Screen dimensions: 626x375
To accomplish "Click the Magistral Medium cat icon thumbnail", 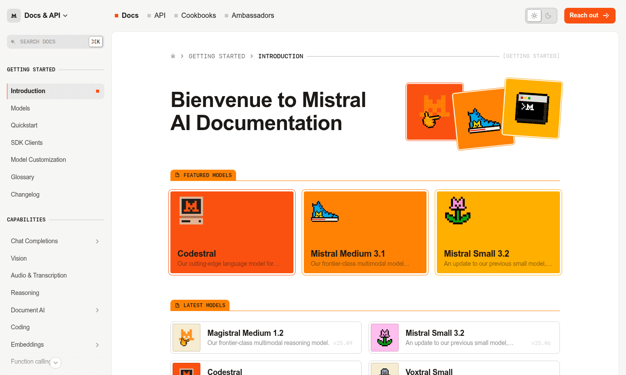I will (x=186, y=338).
